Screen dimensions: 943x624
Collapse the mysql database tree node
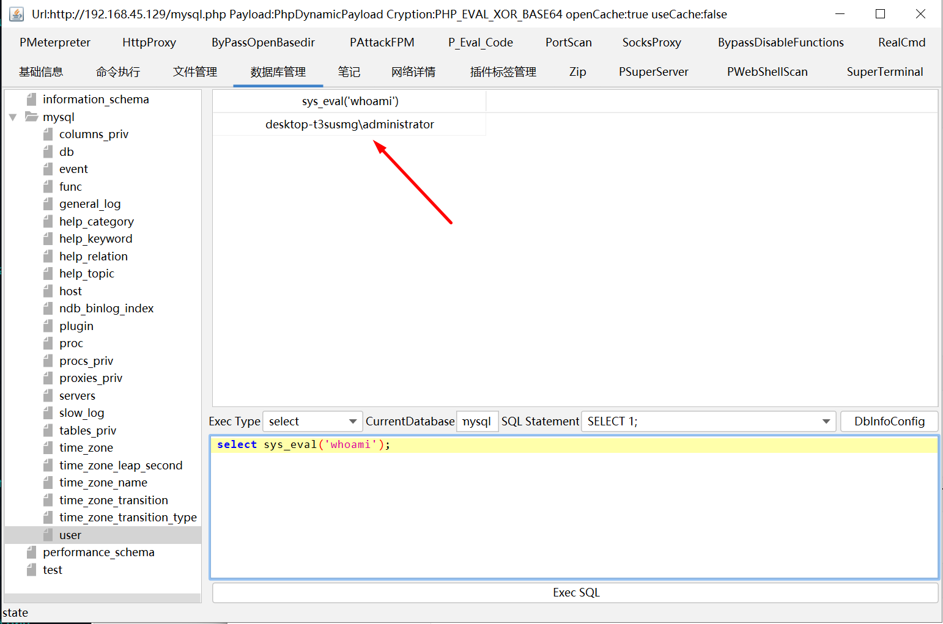click(x=13, y=117)
